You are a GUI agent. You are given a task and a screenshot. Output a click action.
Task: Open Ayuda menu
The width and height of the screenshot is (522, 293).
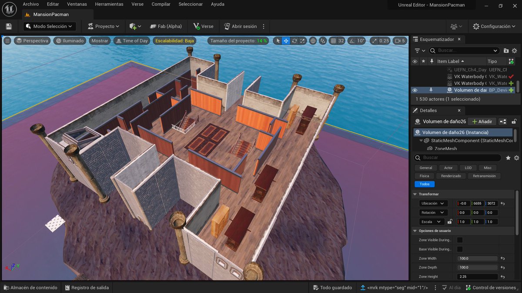[217, 4]
